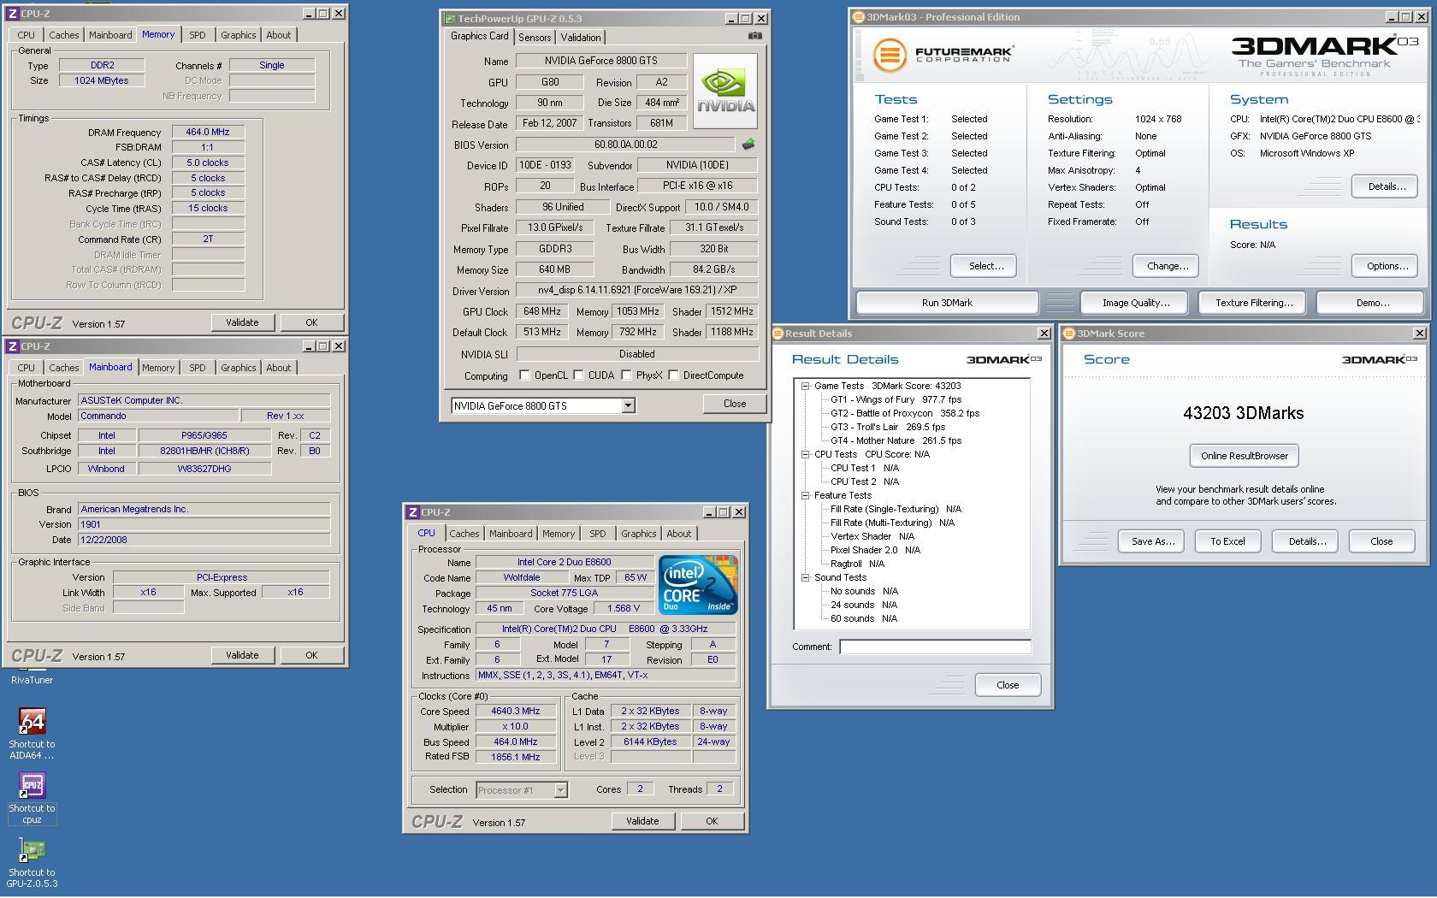Click the Options button under Results
Screen dimensions: 1437x898
tap(1387, 266)
